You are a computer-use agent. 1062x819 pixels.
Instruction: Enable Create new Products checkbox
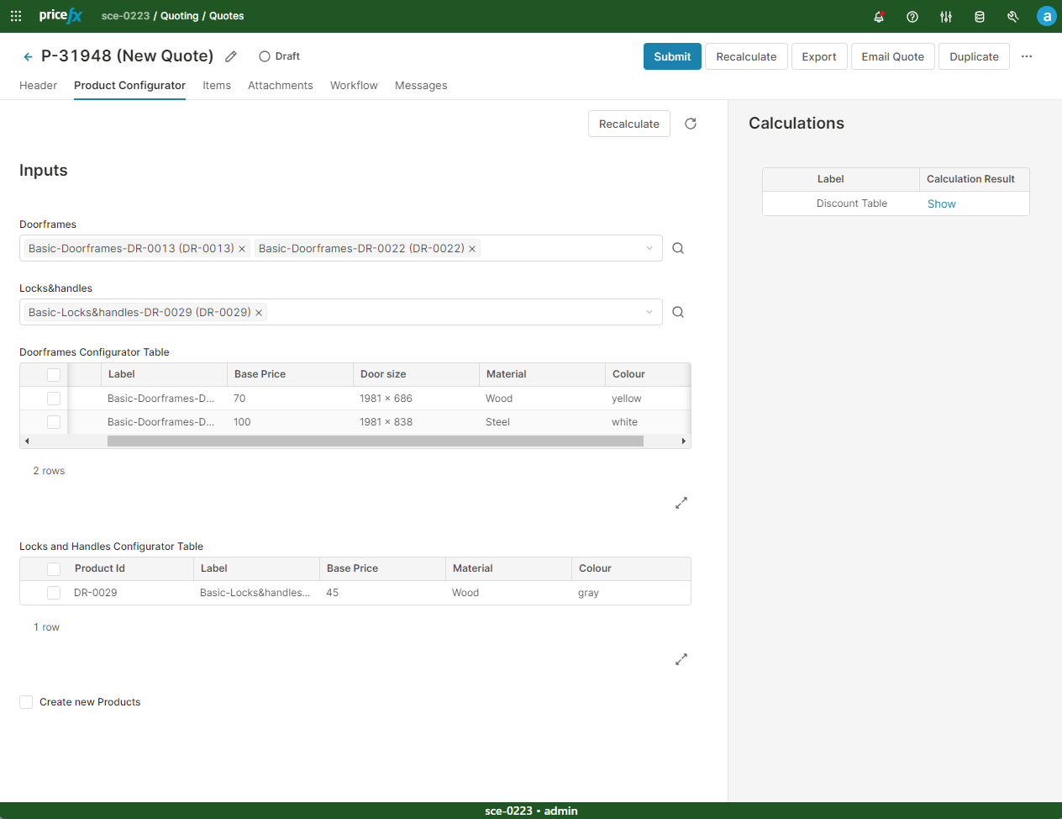pyautogui.click(x=26, y=702)
